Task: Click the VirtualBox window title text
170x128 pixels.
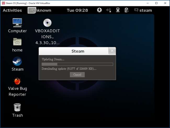Action: click(x=28, y=3)
